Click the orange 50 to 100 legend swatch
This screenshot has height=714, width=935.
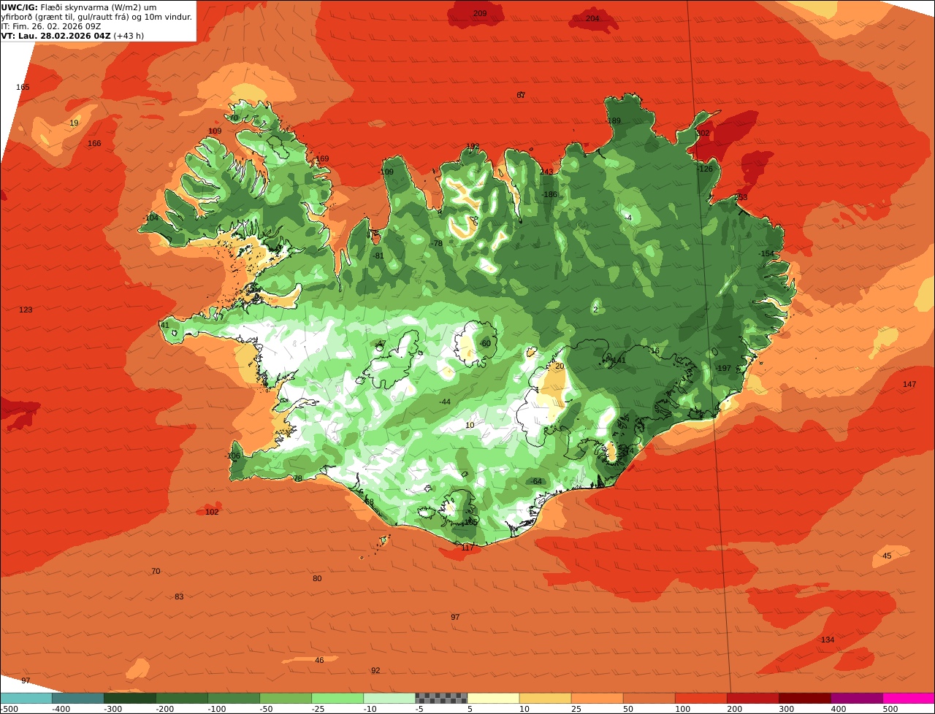(649, 698)
